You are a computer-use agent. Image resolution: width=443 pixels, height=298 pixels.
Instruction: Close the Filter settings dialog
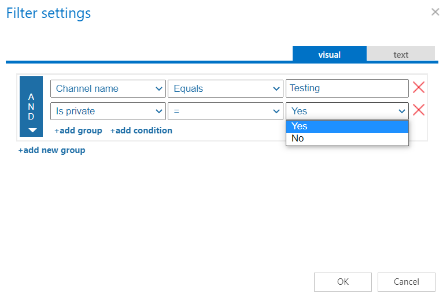pyautogui.click(x=435, y=12)
